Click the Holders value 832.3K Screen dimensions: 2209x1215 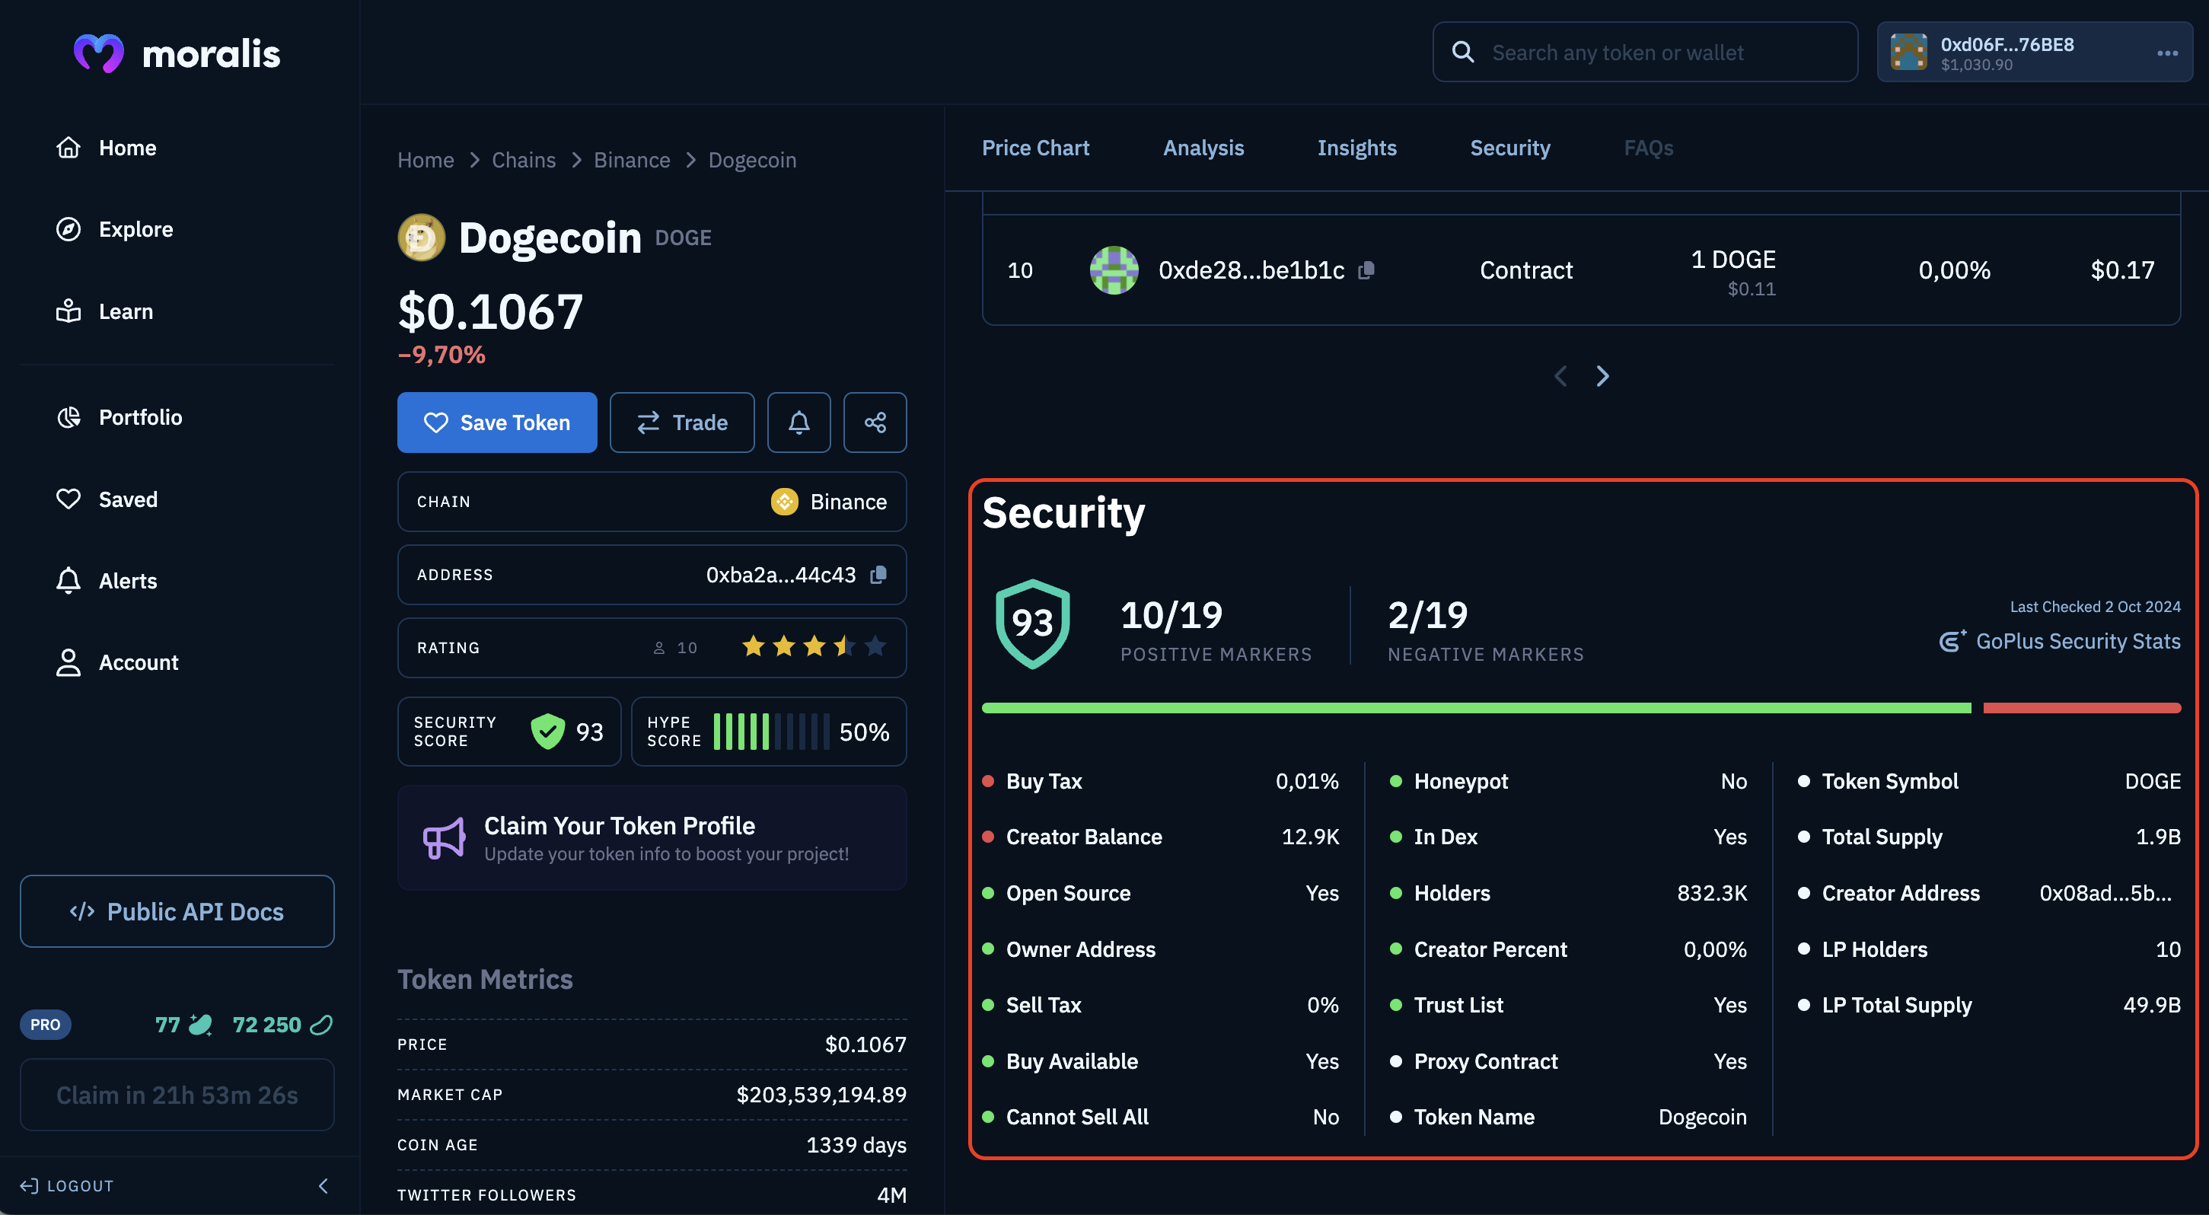click(x=1712, y=893)
